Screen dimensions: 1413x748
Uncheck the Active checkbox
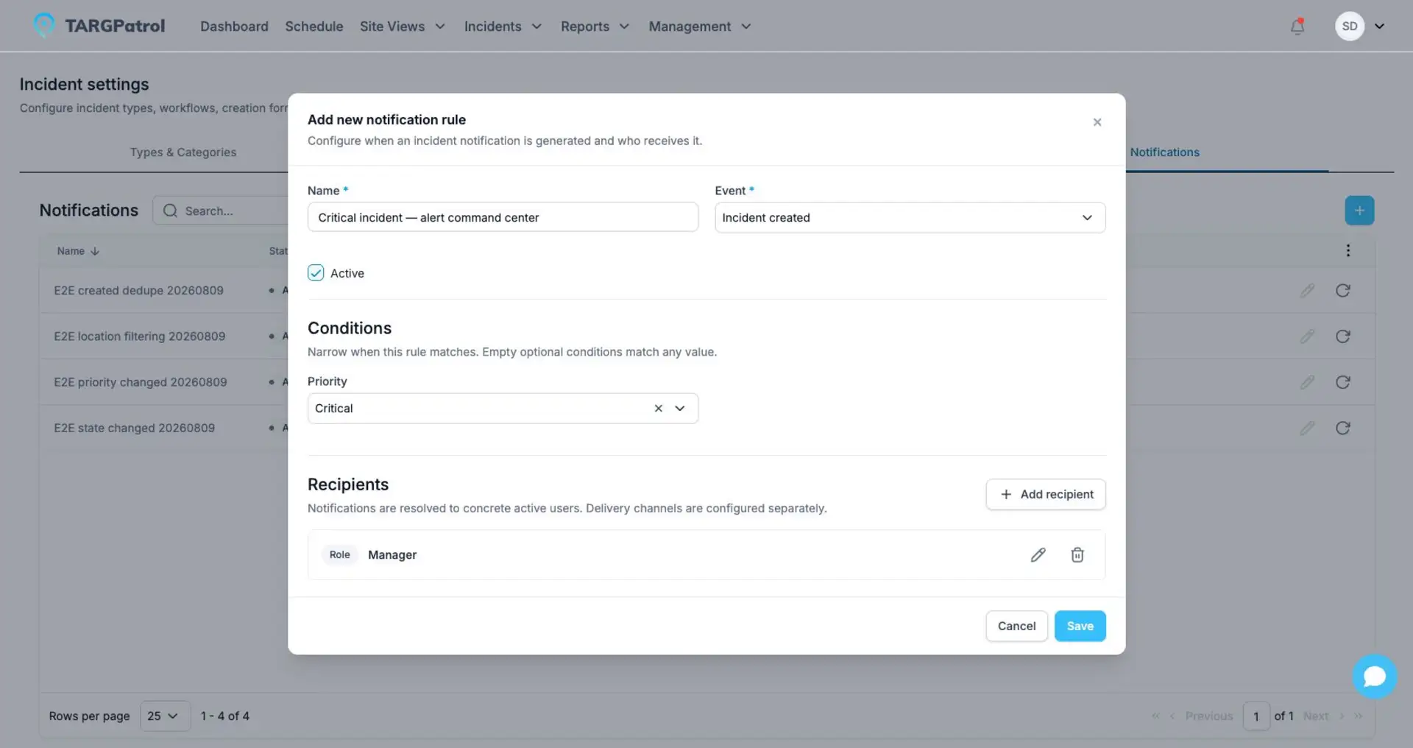click(x=316, y=273)
